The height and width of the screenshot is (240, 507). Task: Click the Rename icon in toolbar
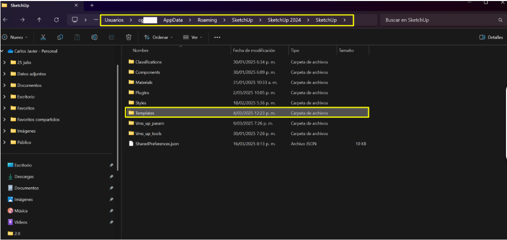coord(94,37)
